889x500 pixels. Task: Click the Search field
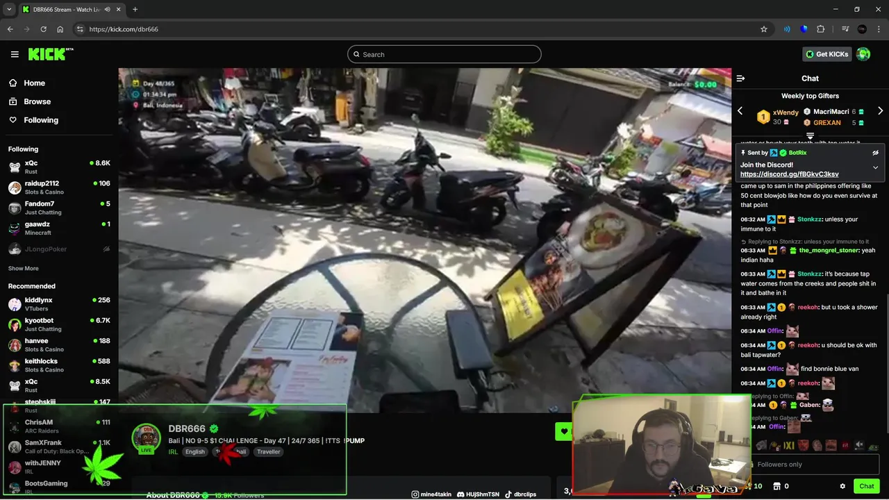pyautogui.click(x=444, y=54)
